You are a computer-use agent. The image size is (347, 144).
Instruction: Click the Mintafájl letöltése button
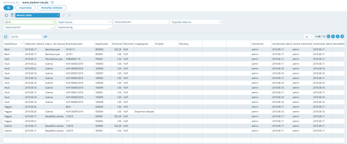pos(52,8)
